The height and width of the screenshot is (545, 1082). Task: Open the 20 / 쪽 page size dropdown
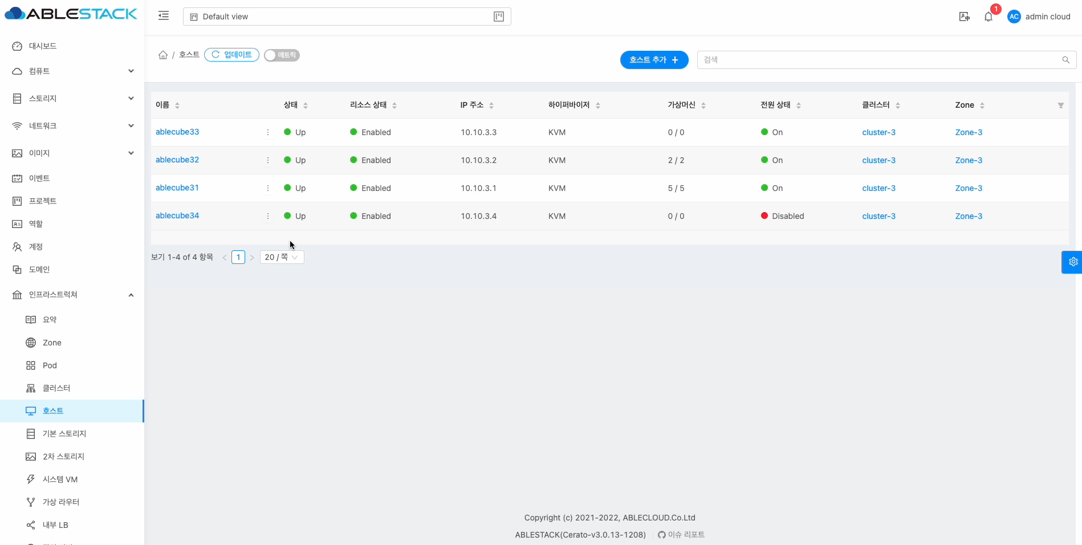[x=282, y=258]
